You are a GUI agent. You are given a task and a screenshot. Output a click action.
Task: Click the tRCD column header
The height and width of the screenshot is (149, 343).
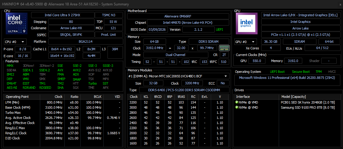[158, 97]
